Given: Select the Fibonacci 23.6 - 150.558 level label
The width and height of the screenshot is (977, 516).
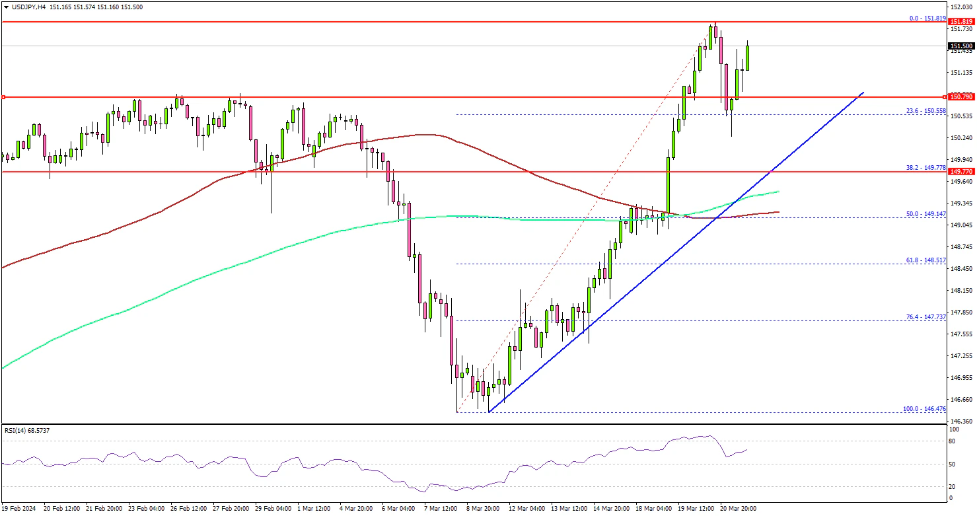Looking at the screenshot, I should pos(925,111).
